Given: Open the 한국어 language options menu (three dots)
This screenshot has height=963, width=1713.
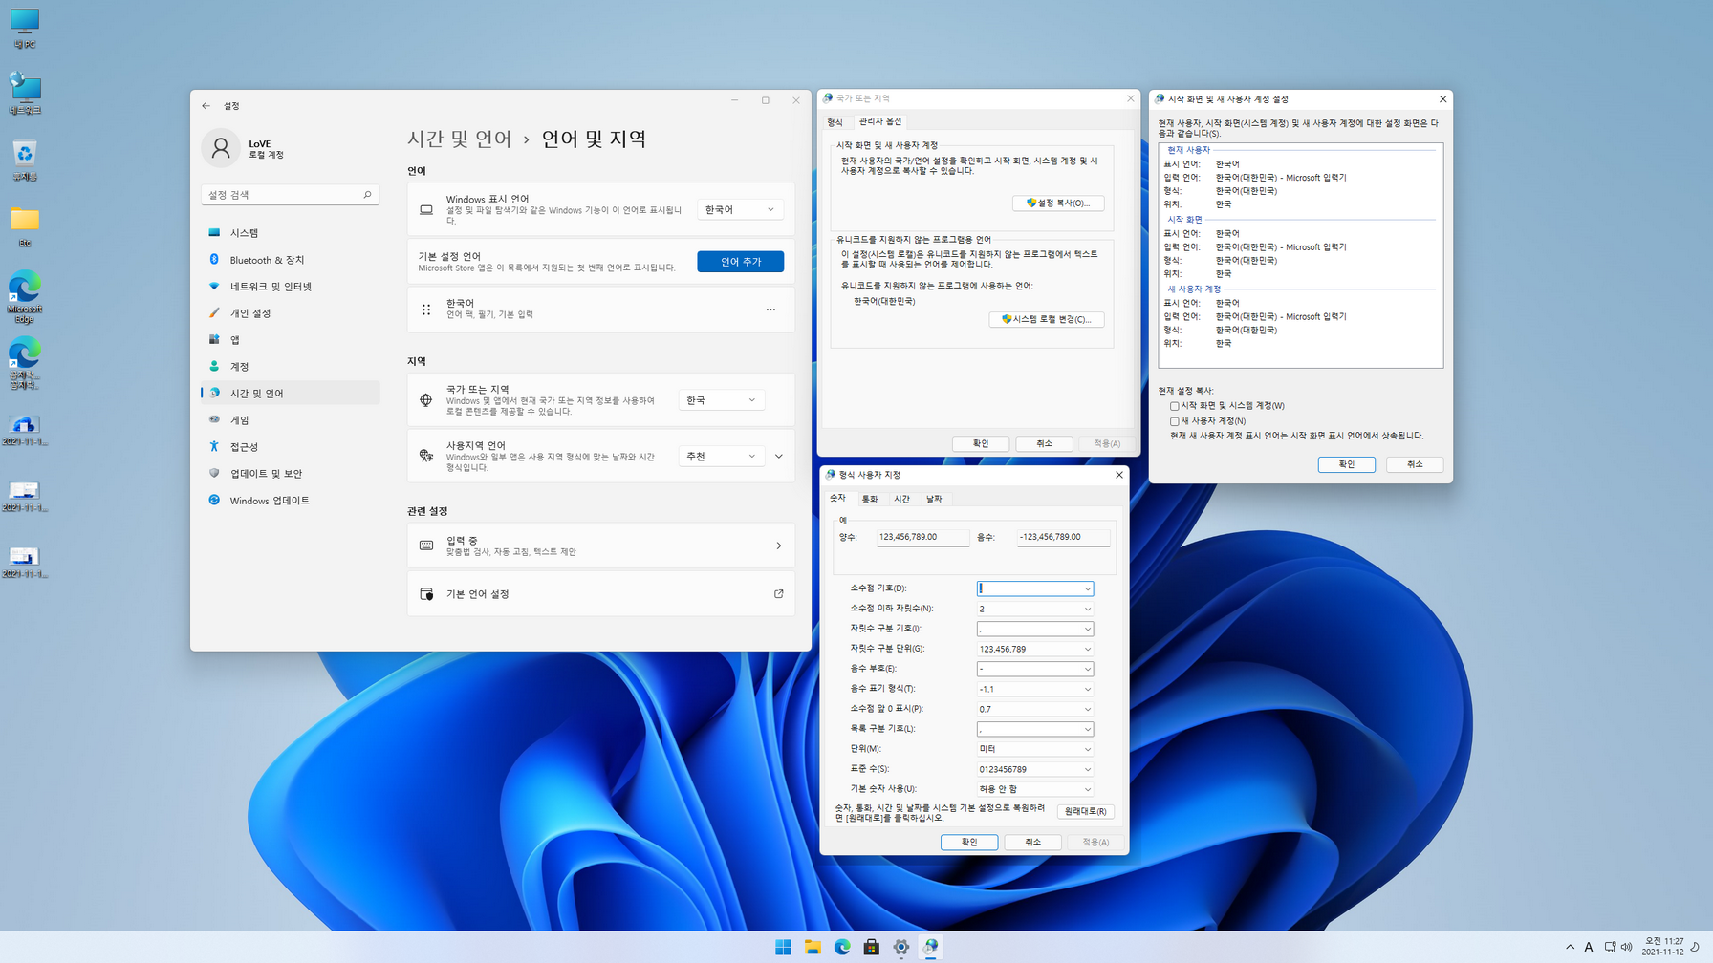Looking at the screenshot, I should (x=770, y=310).
